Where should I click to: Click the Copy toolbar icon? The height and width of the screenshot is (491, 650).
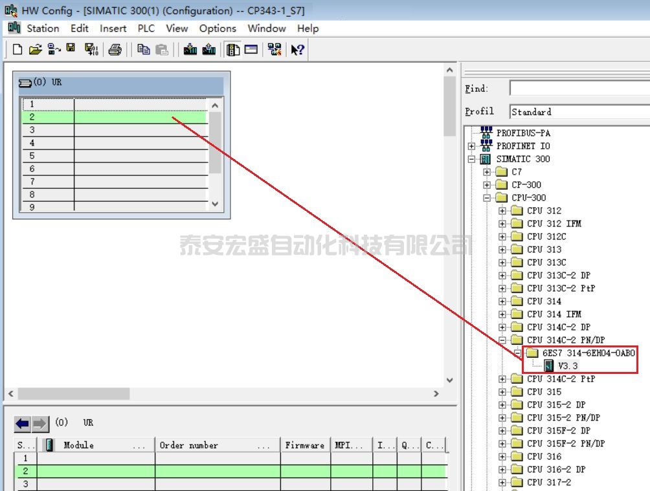[x=144, y=50]
